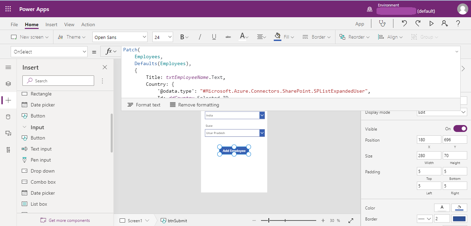Share the app with the person icon

pos(445,23)
